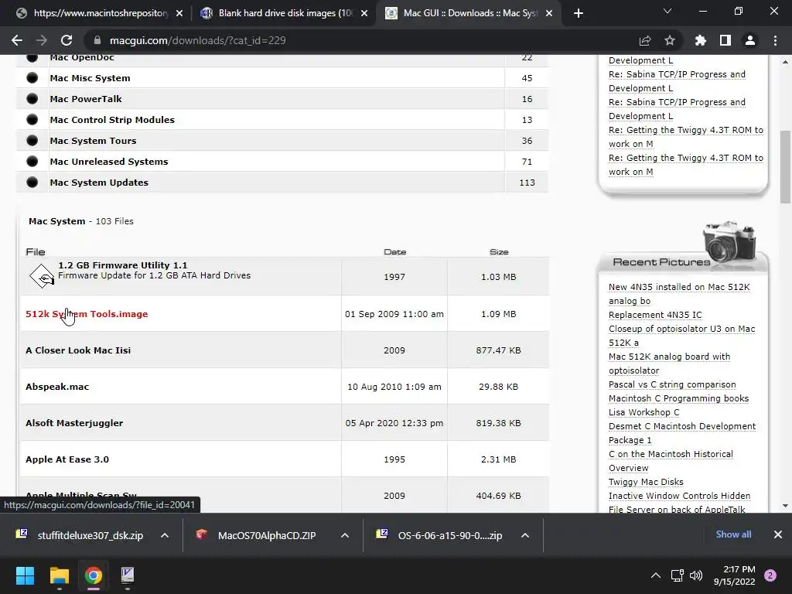The image size is (792, 594).
Task: Open the Mac System Tours category
Action: 93,141
